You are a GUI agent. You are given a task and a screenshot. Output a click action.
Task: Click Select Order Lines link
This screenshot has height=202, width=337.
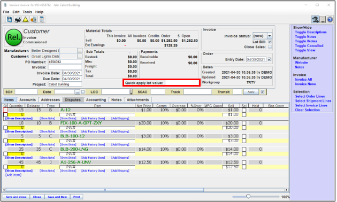tap(310, 96)
